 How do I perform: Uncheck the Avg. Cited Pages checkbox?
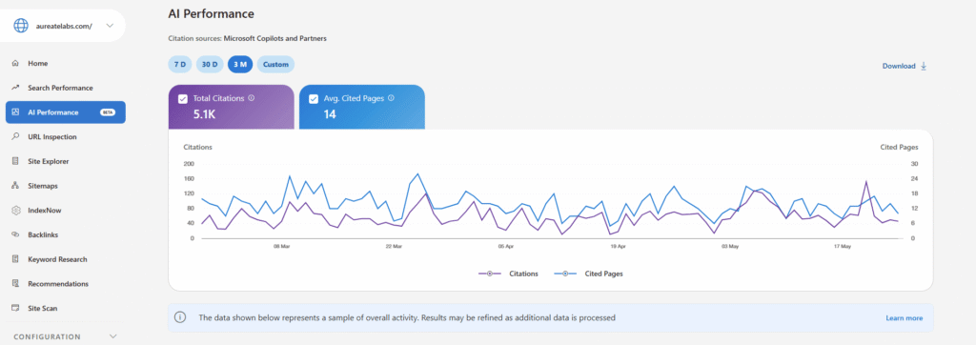coord(314,98)
